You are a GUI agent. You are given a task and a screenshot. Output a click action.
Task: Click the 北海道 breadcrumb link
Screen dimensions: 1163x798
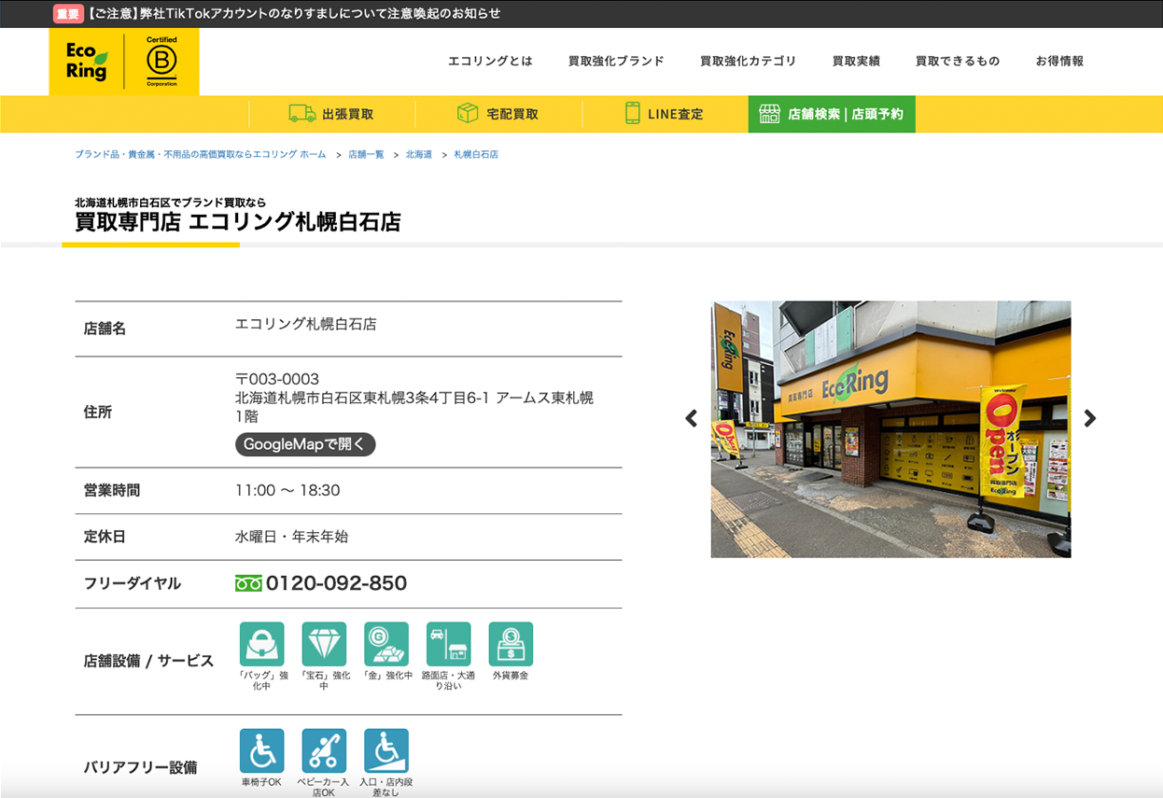tap(418, 155)
